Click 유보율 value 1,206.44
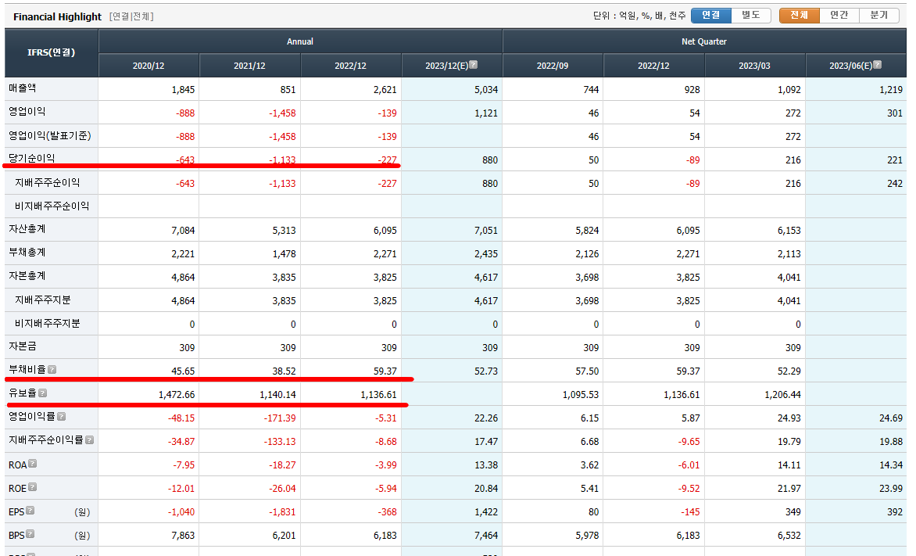916x556 pixels. coord(783,395)
